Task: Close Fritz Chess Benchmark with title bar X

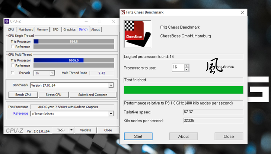Action: pos(242,12)
